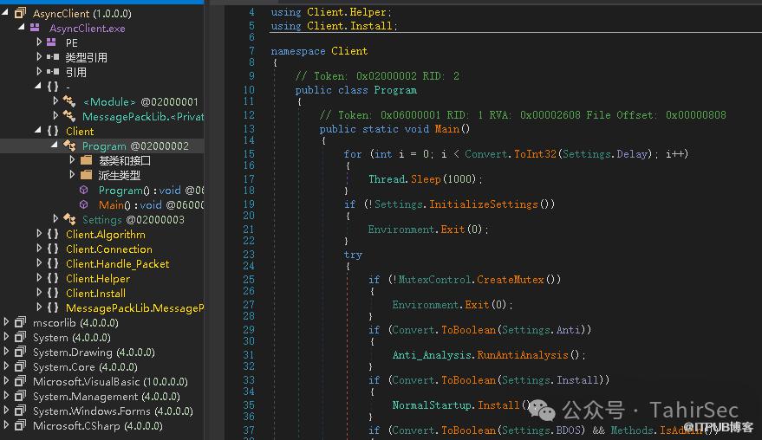Expand the mscorlib assembly node

(7, 323)
